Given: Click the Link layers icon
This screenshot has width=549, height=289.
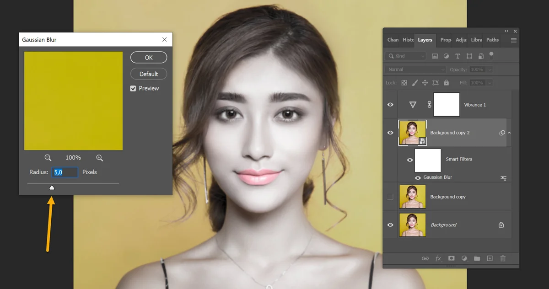Looking at the screenshot, I should (425, 258).
